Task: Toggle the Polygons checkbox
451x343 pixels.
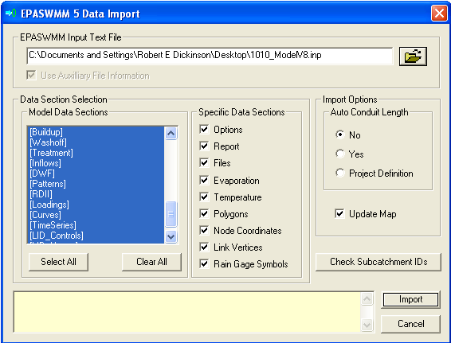Action: point(204,213)
